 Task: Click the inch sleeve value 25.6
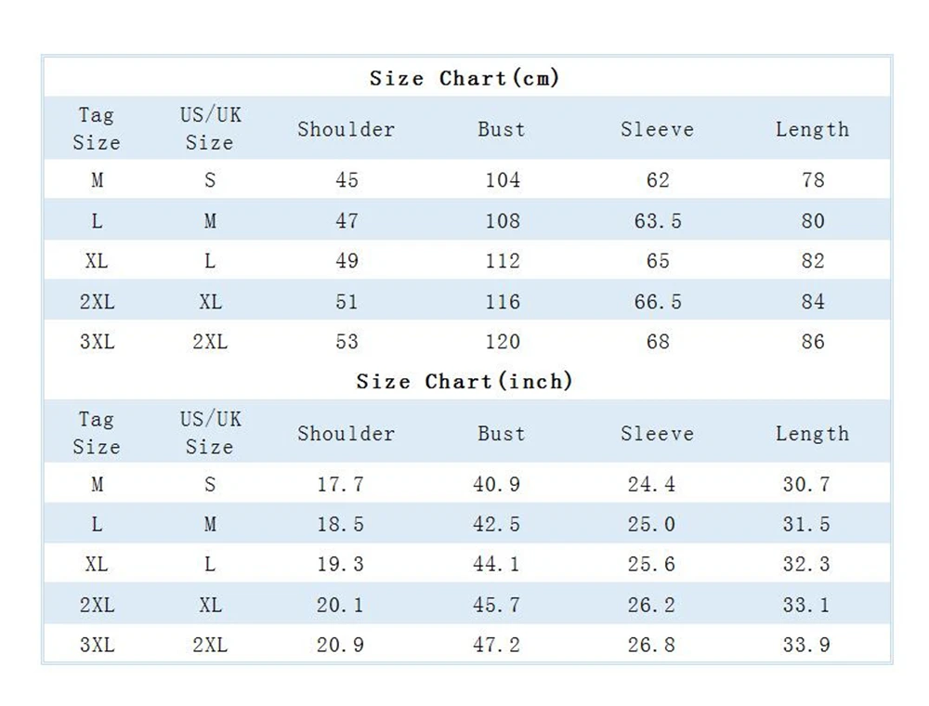click(x=651, y=564)
